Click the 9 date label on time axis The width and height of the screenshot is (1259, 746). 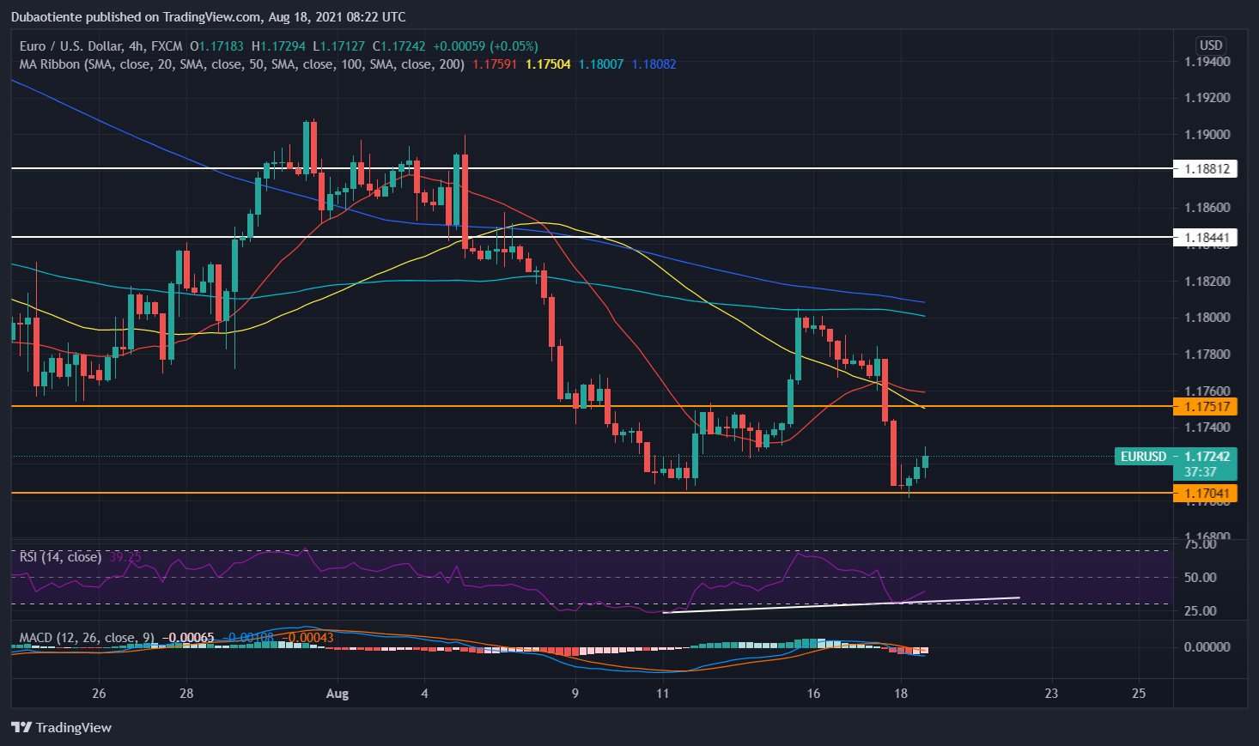tap(575, 694)
